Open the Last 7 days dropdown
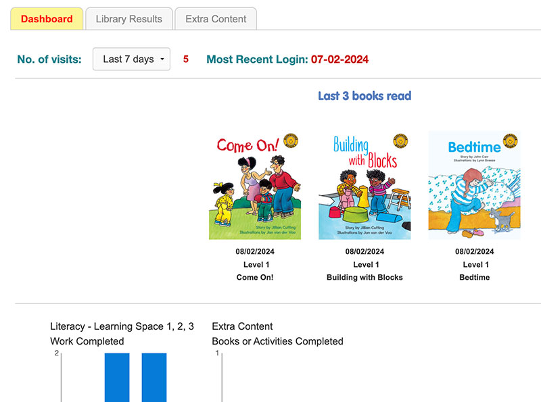The height and width of the screenshot is (402, 541). tap(131, 59)
